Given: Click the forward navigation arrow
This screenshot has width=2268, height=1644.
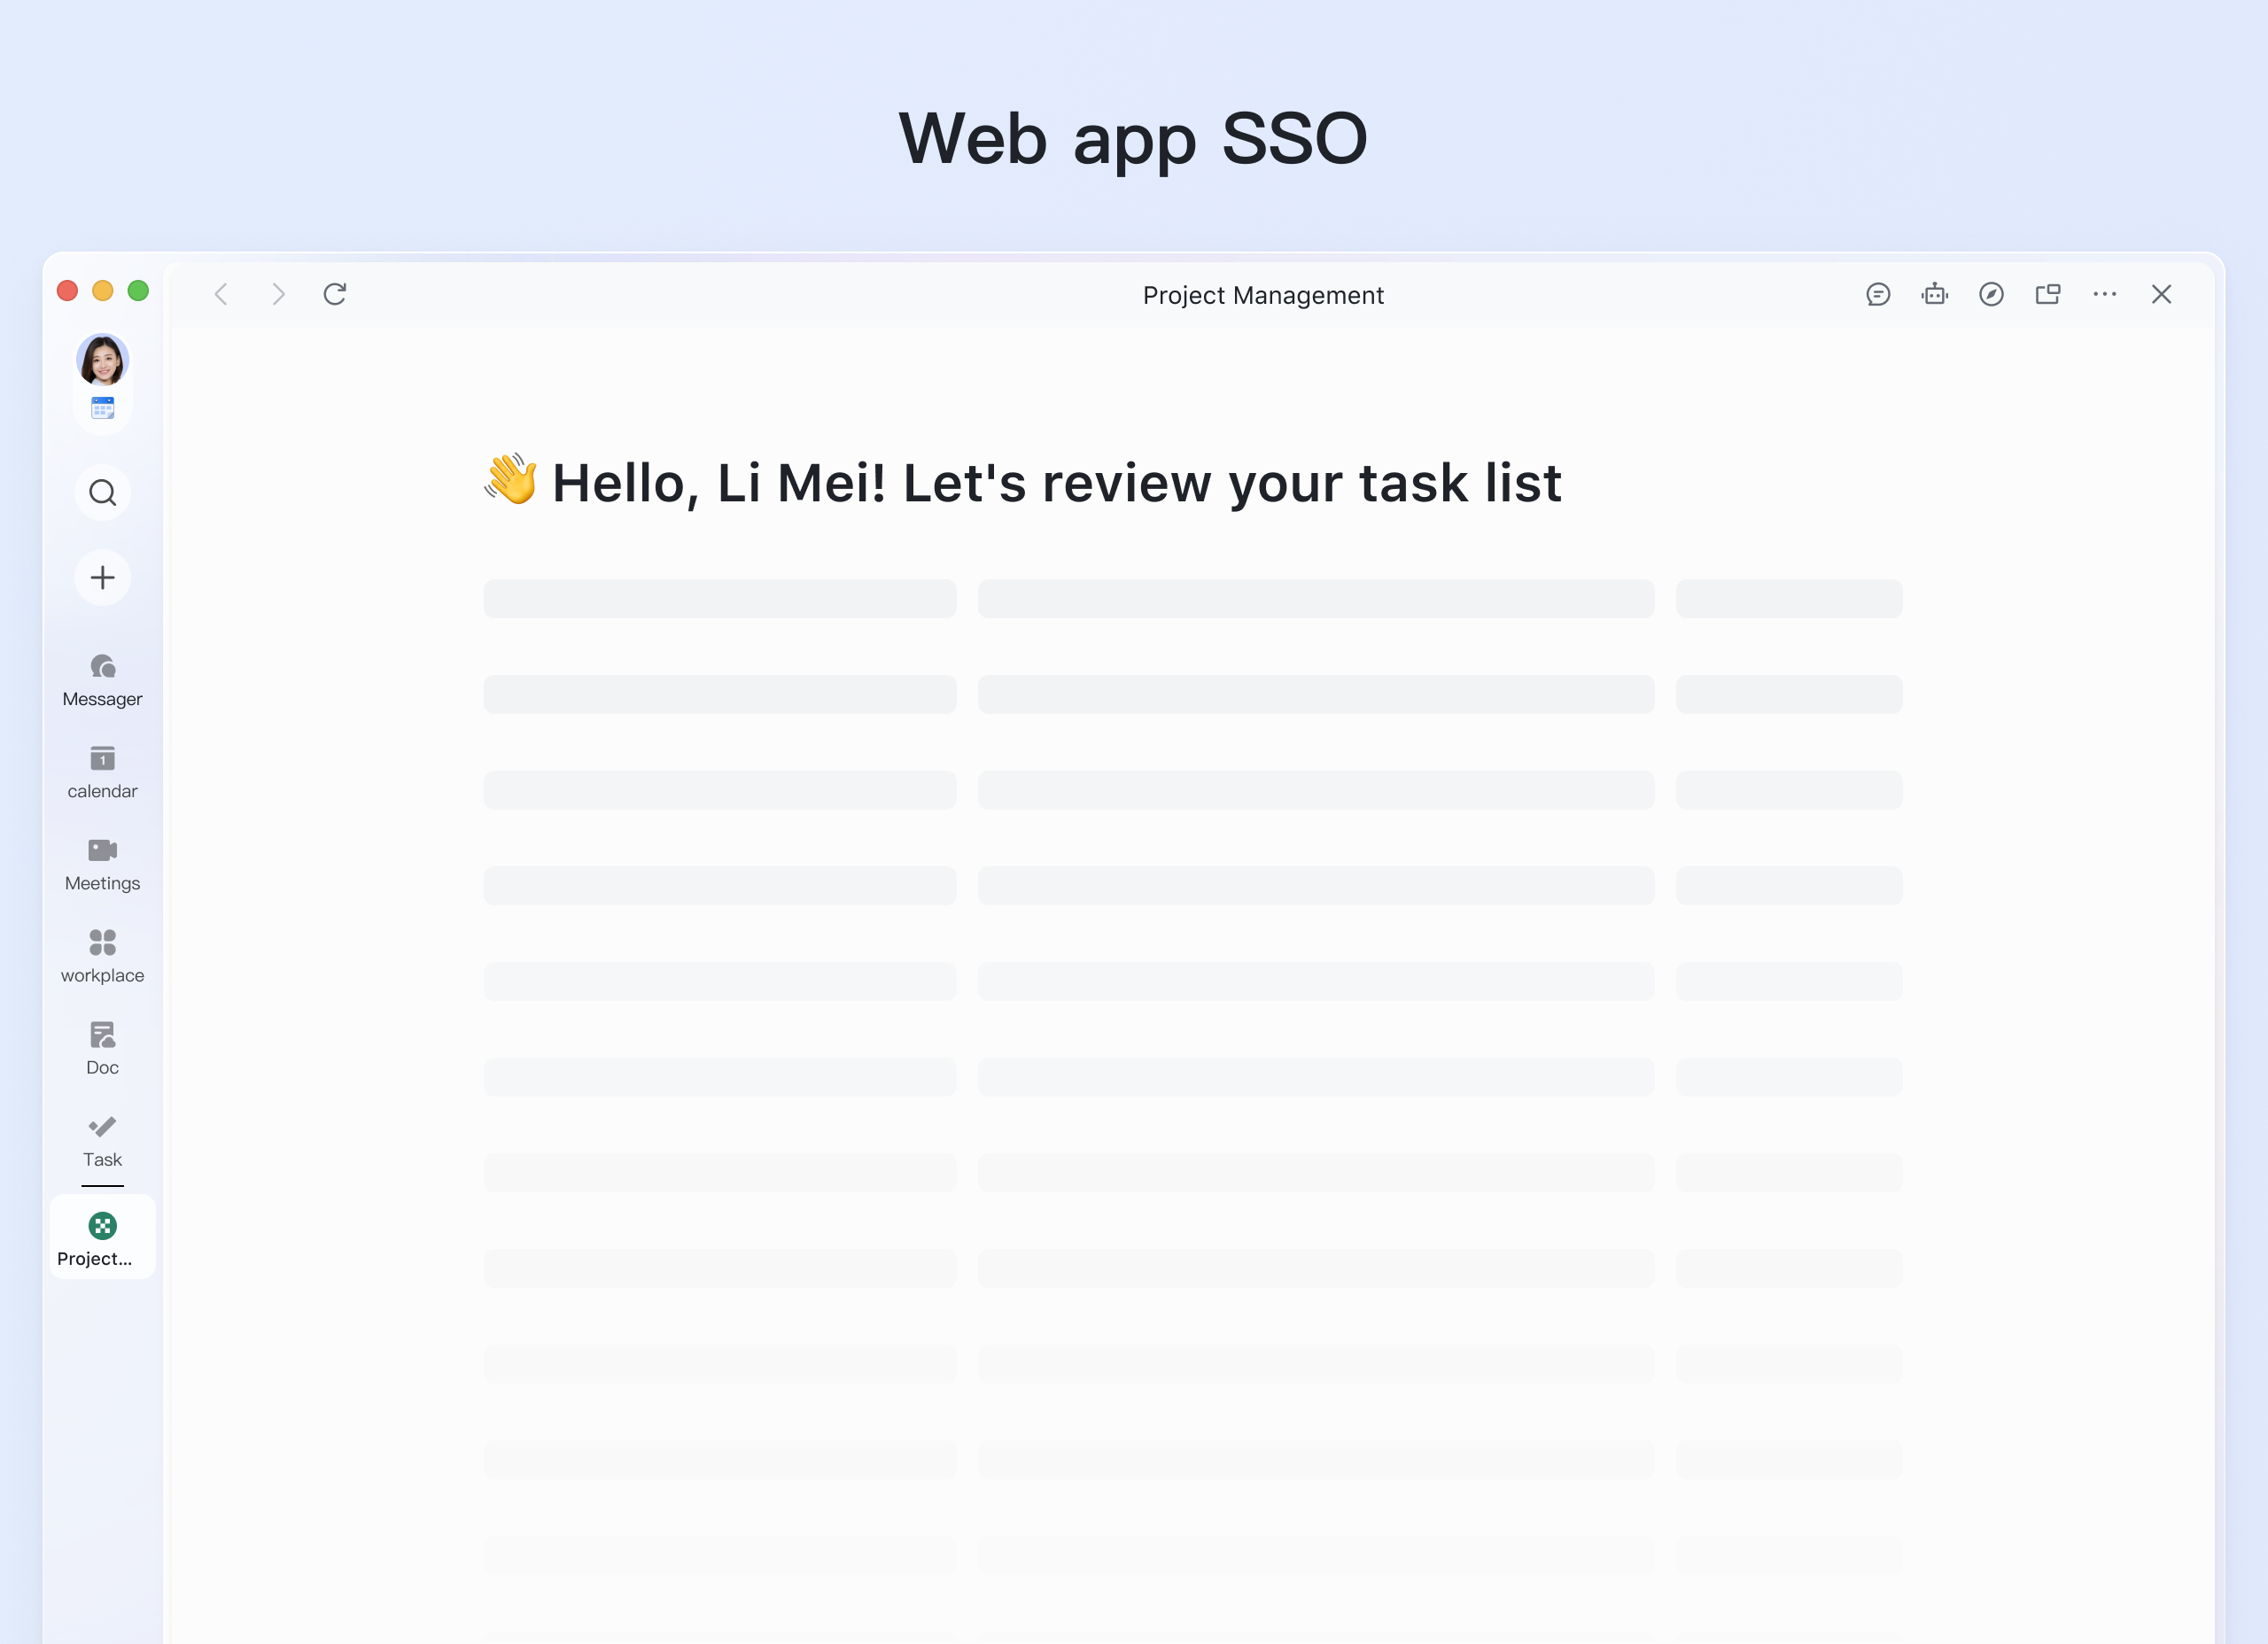Looking at the screenshot, I should coord(278,294).
